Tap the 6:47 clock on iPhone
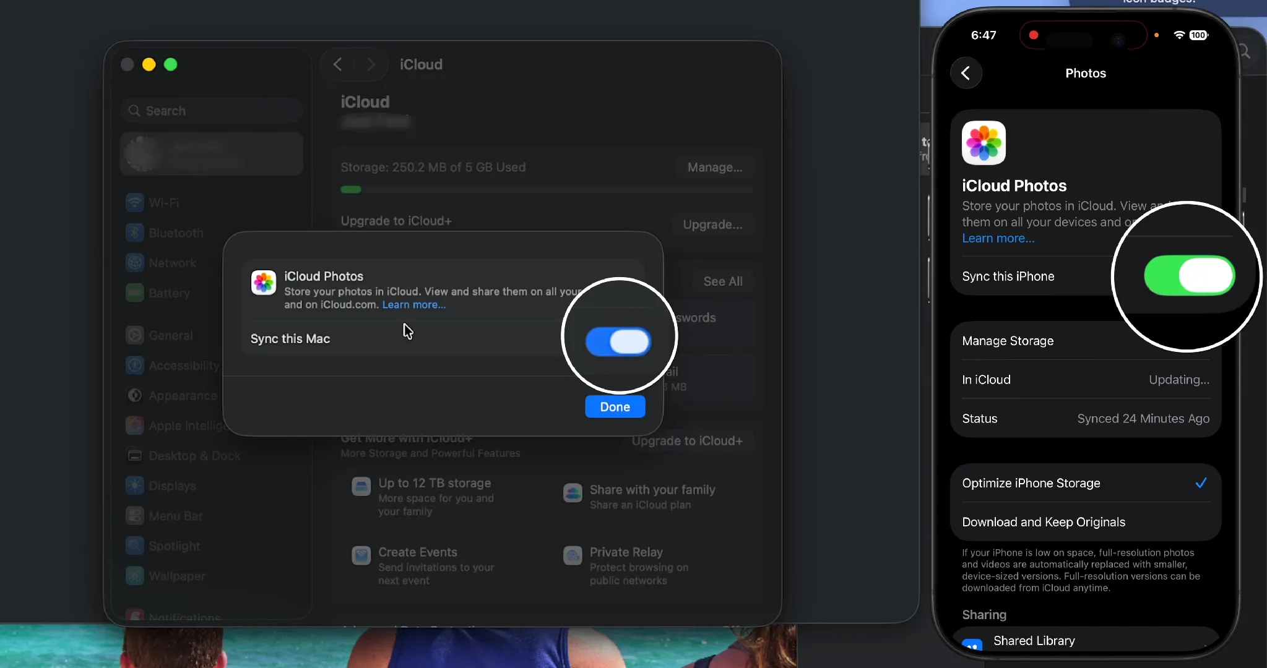 click(x=984, y=35)
